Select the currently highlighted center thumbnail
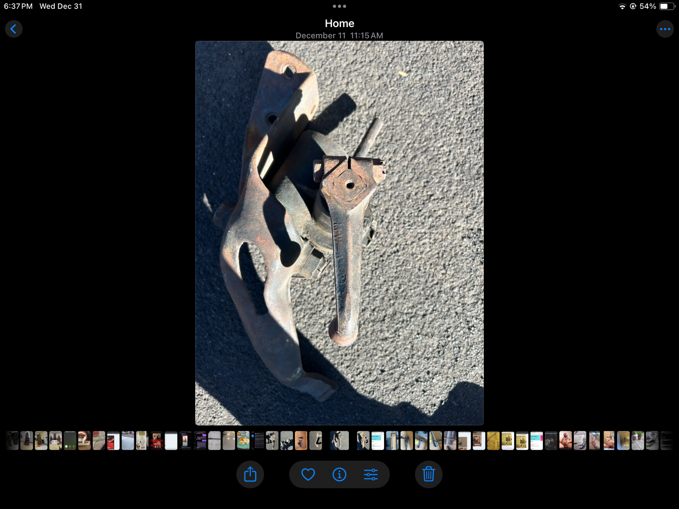 (x=339, y=441)
